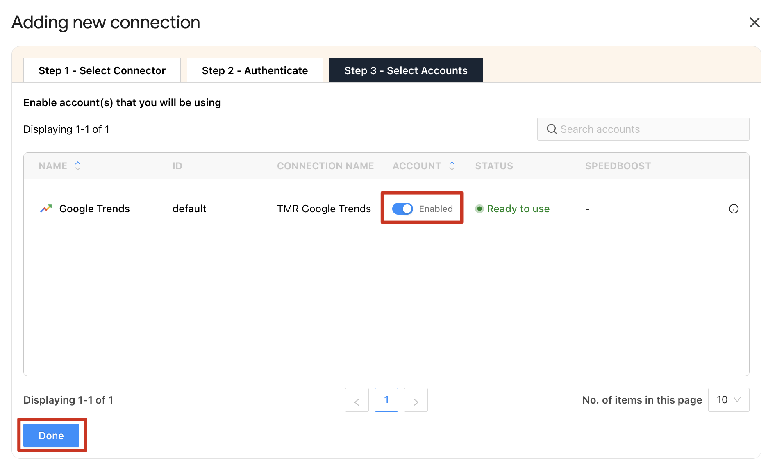
Task: Click the Google Trends connector icon
Action: (46, 209)
